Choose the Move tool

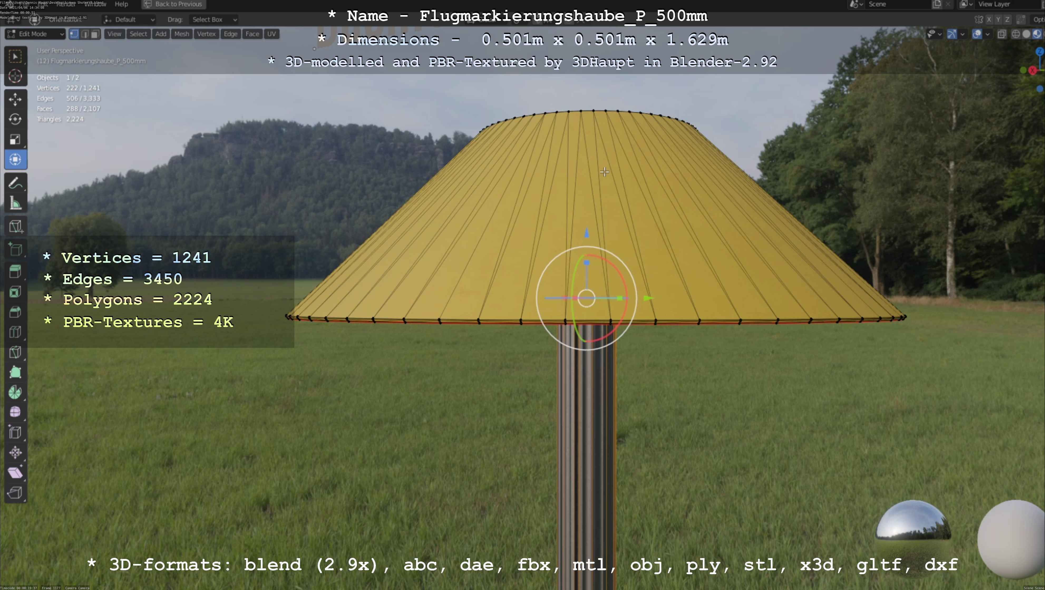(x=15, y=99)
